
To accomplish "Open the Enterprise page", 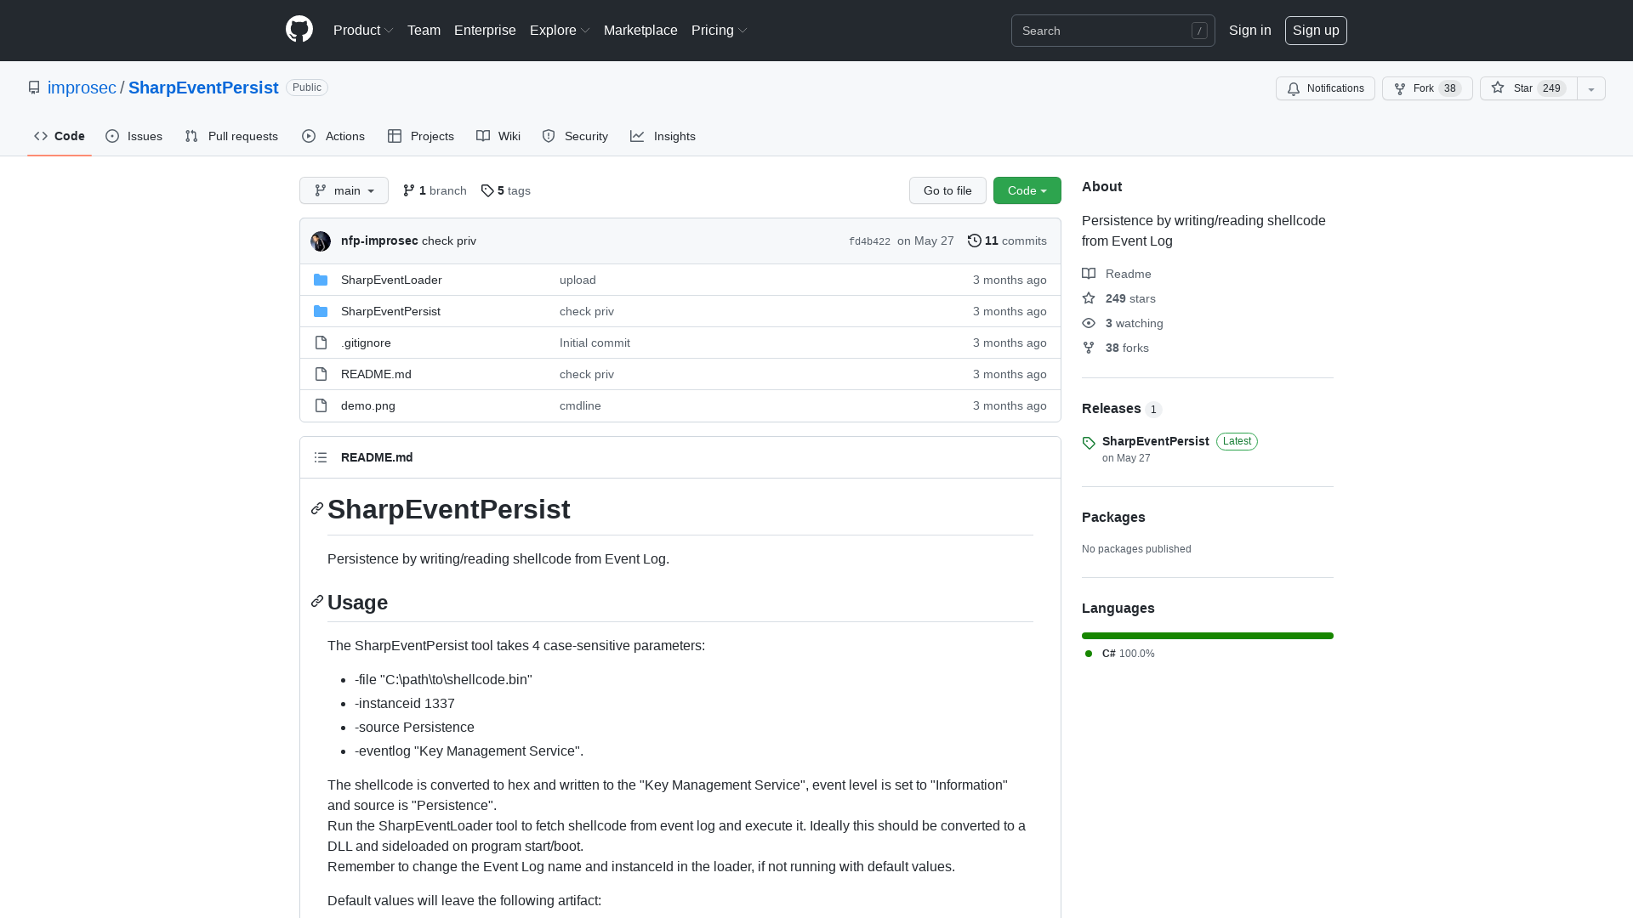I will coord(485,30).
